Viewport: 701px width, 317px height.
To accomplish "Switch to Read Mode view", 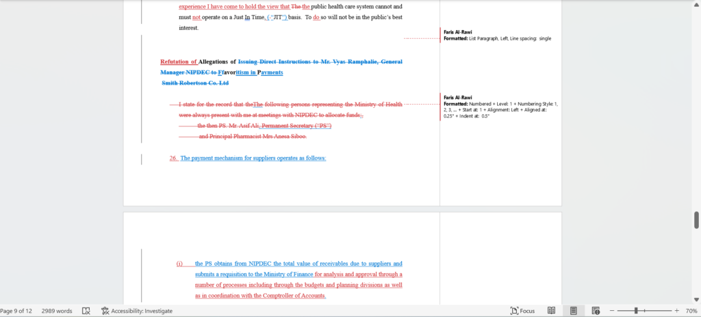I will [x=551, y=311].
